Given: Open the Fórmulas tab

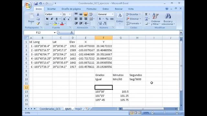Looking at the screenshot, I should point(92,9).
